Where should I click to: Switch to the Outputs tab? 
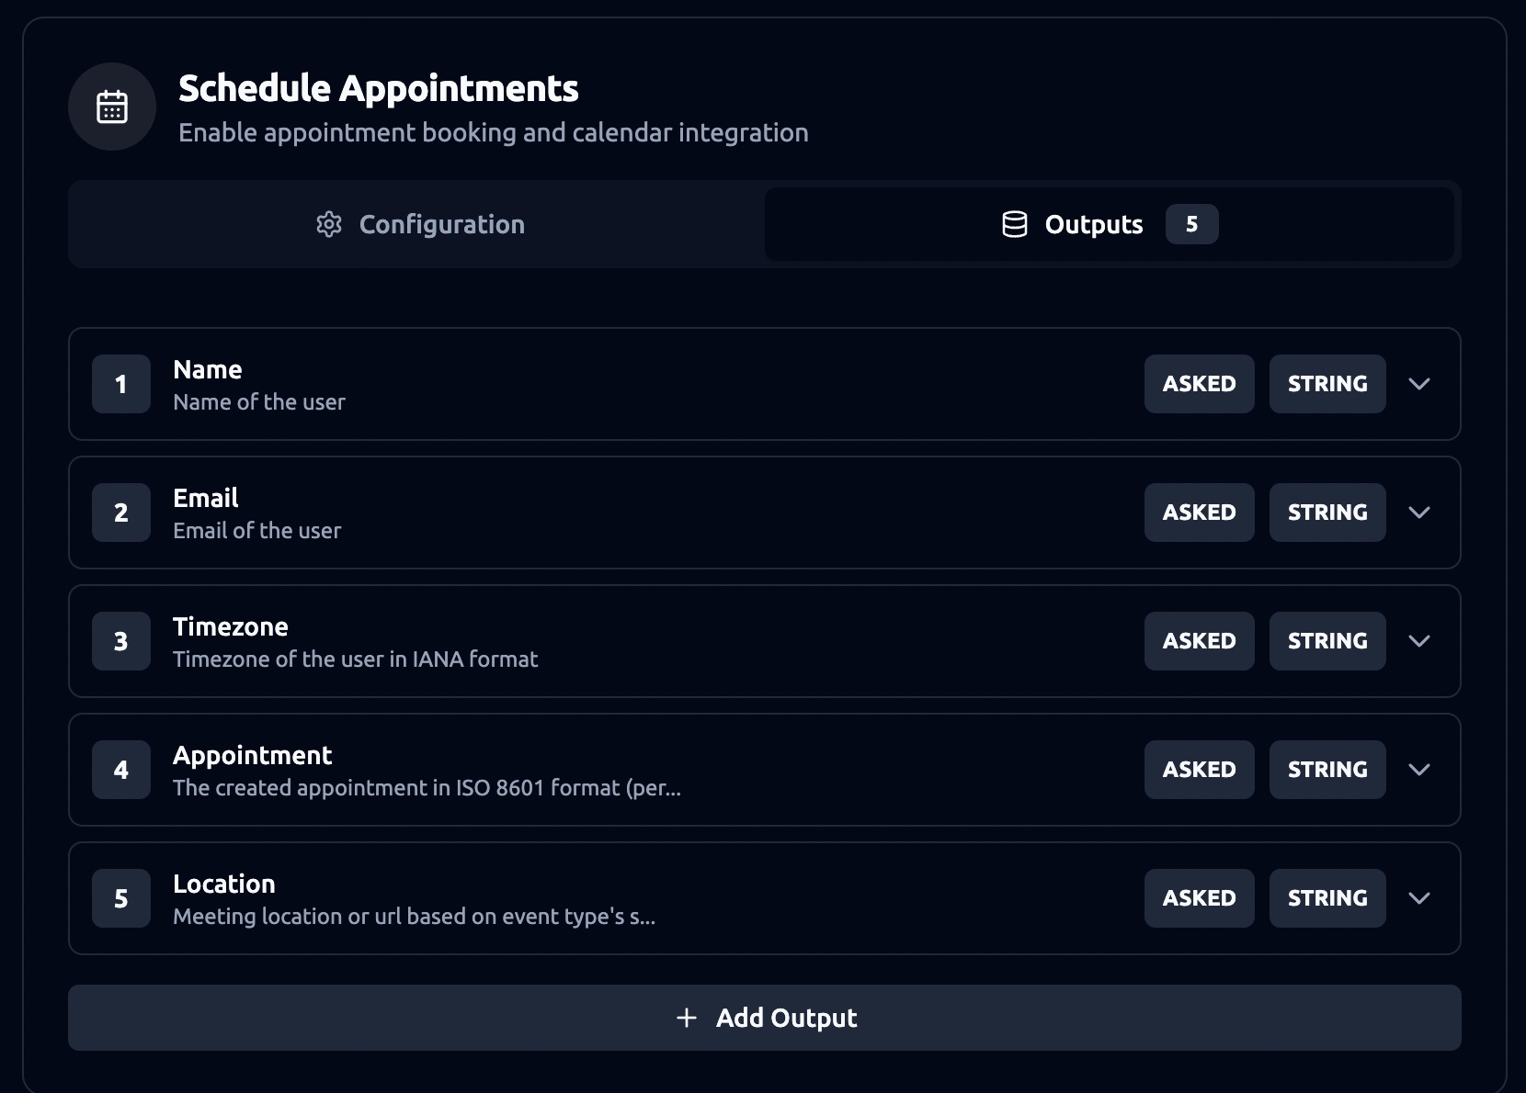[x=1109, y=224]
